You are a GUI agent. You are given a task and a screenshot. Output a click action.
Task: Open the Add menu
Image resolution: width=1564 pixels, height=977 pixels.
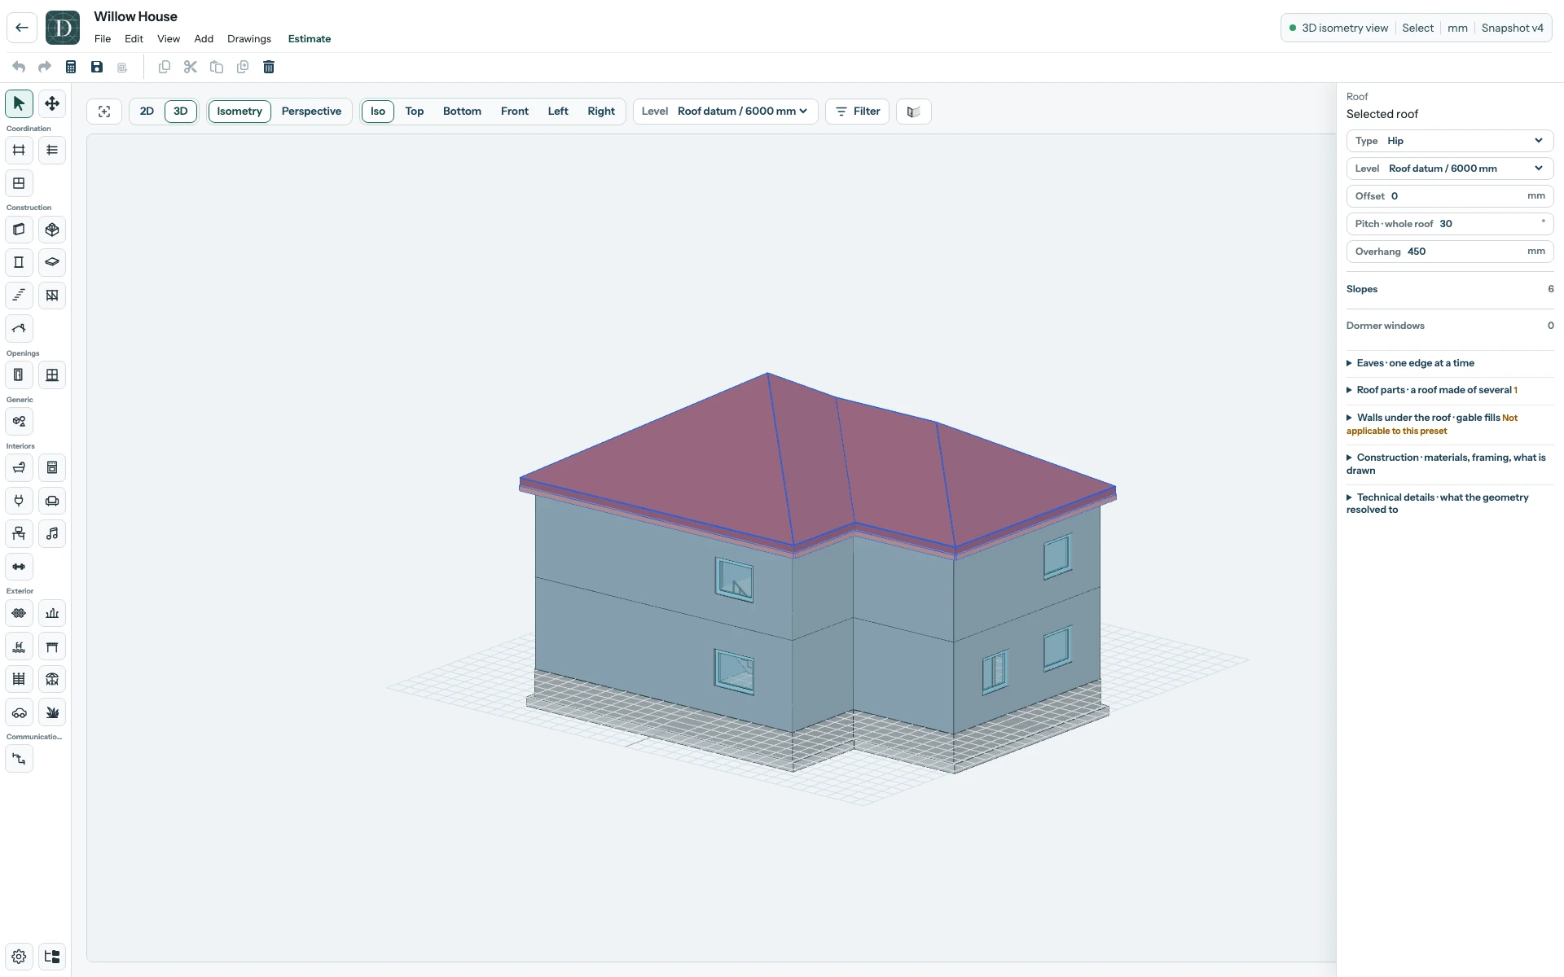pos(204,39)
